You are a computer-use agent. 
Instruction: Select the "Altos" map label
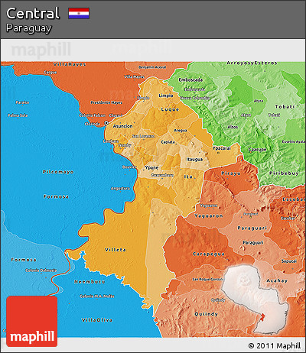click(233, 127)
